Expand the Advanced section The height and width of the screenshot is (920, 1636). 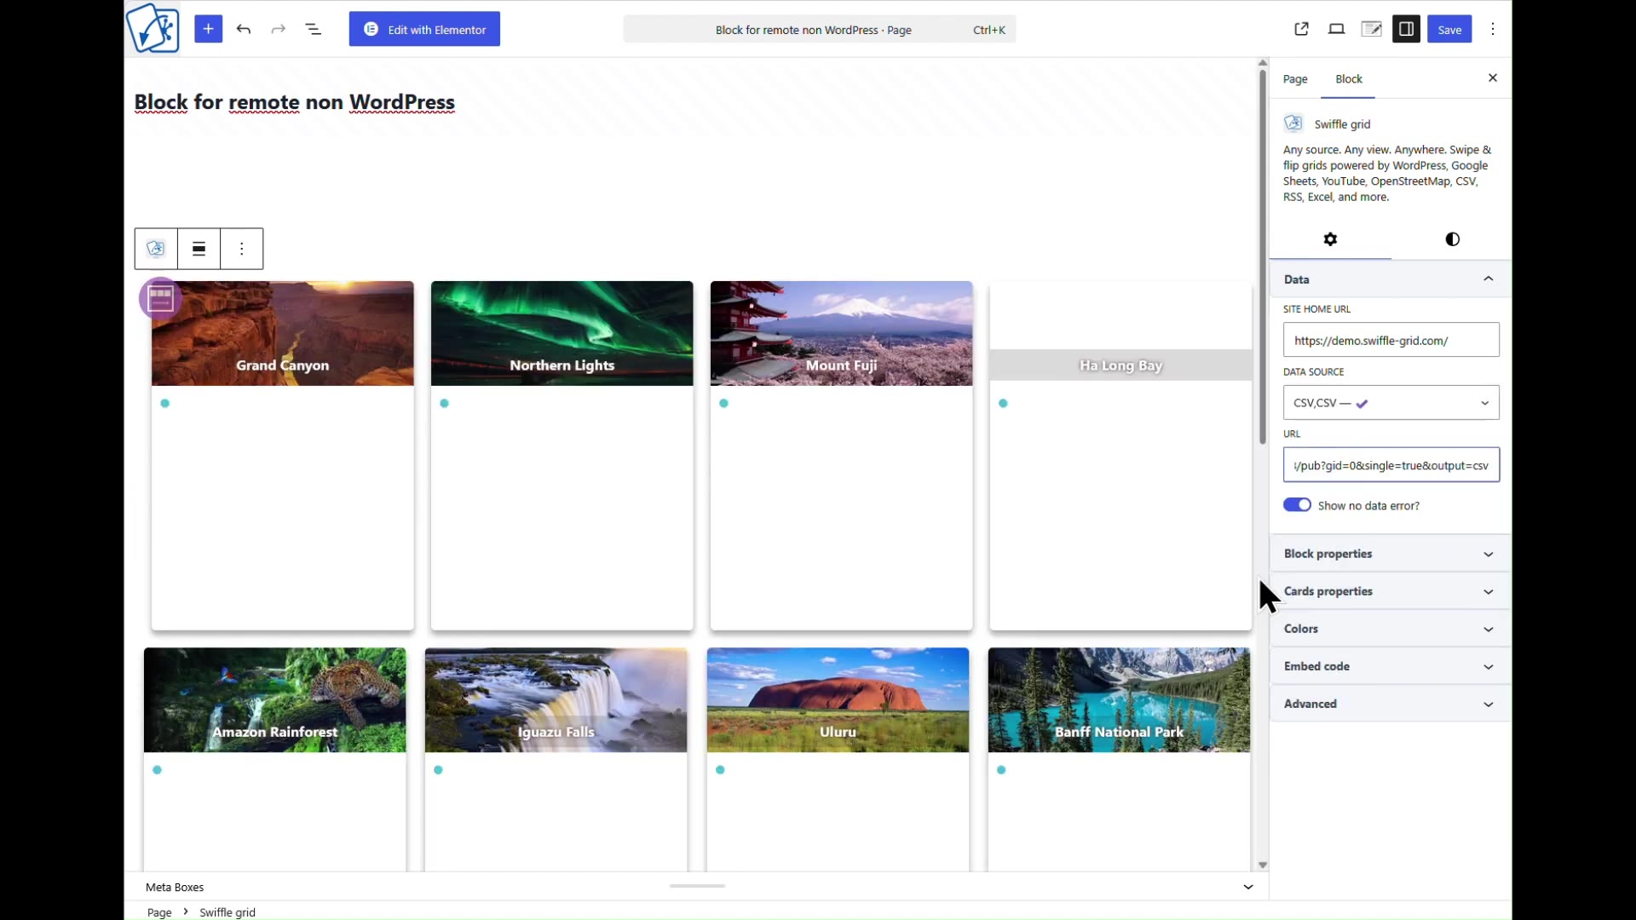point(1391,704)
